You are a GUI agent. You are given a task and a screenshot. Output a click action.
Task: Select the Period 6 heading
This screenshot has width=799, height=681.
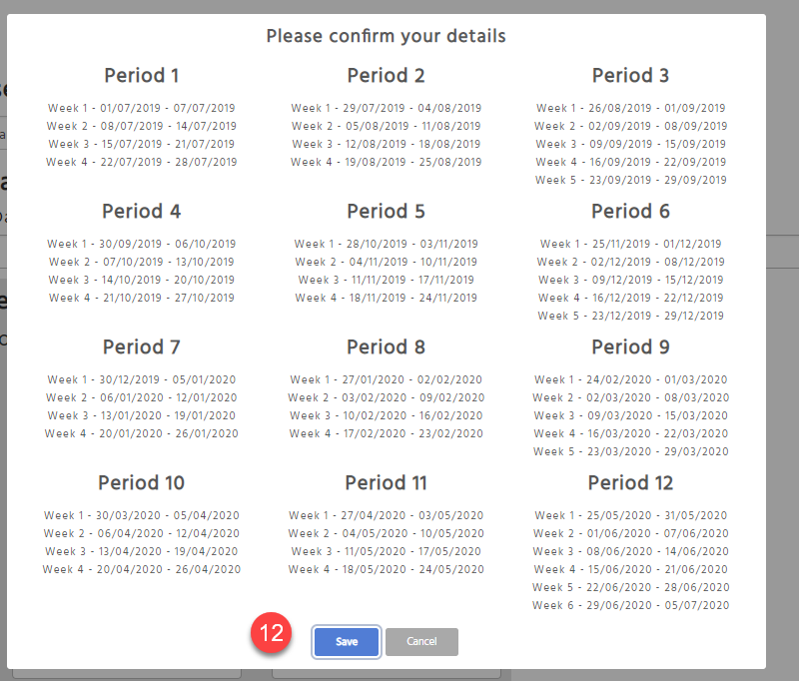click(630, 212)
